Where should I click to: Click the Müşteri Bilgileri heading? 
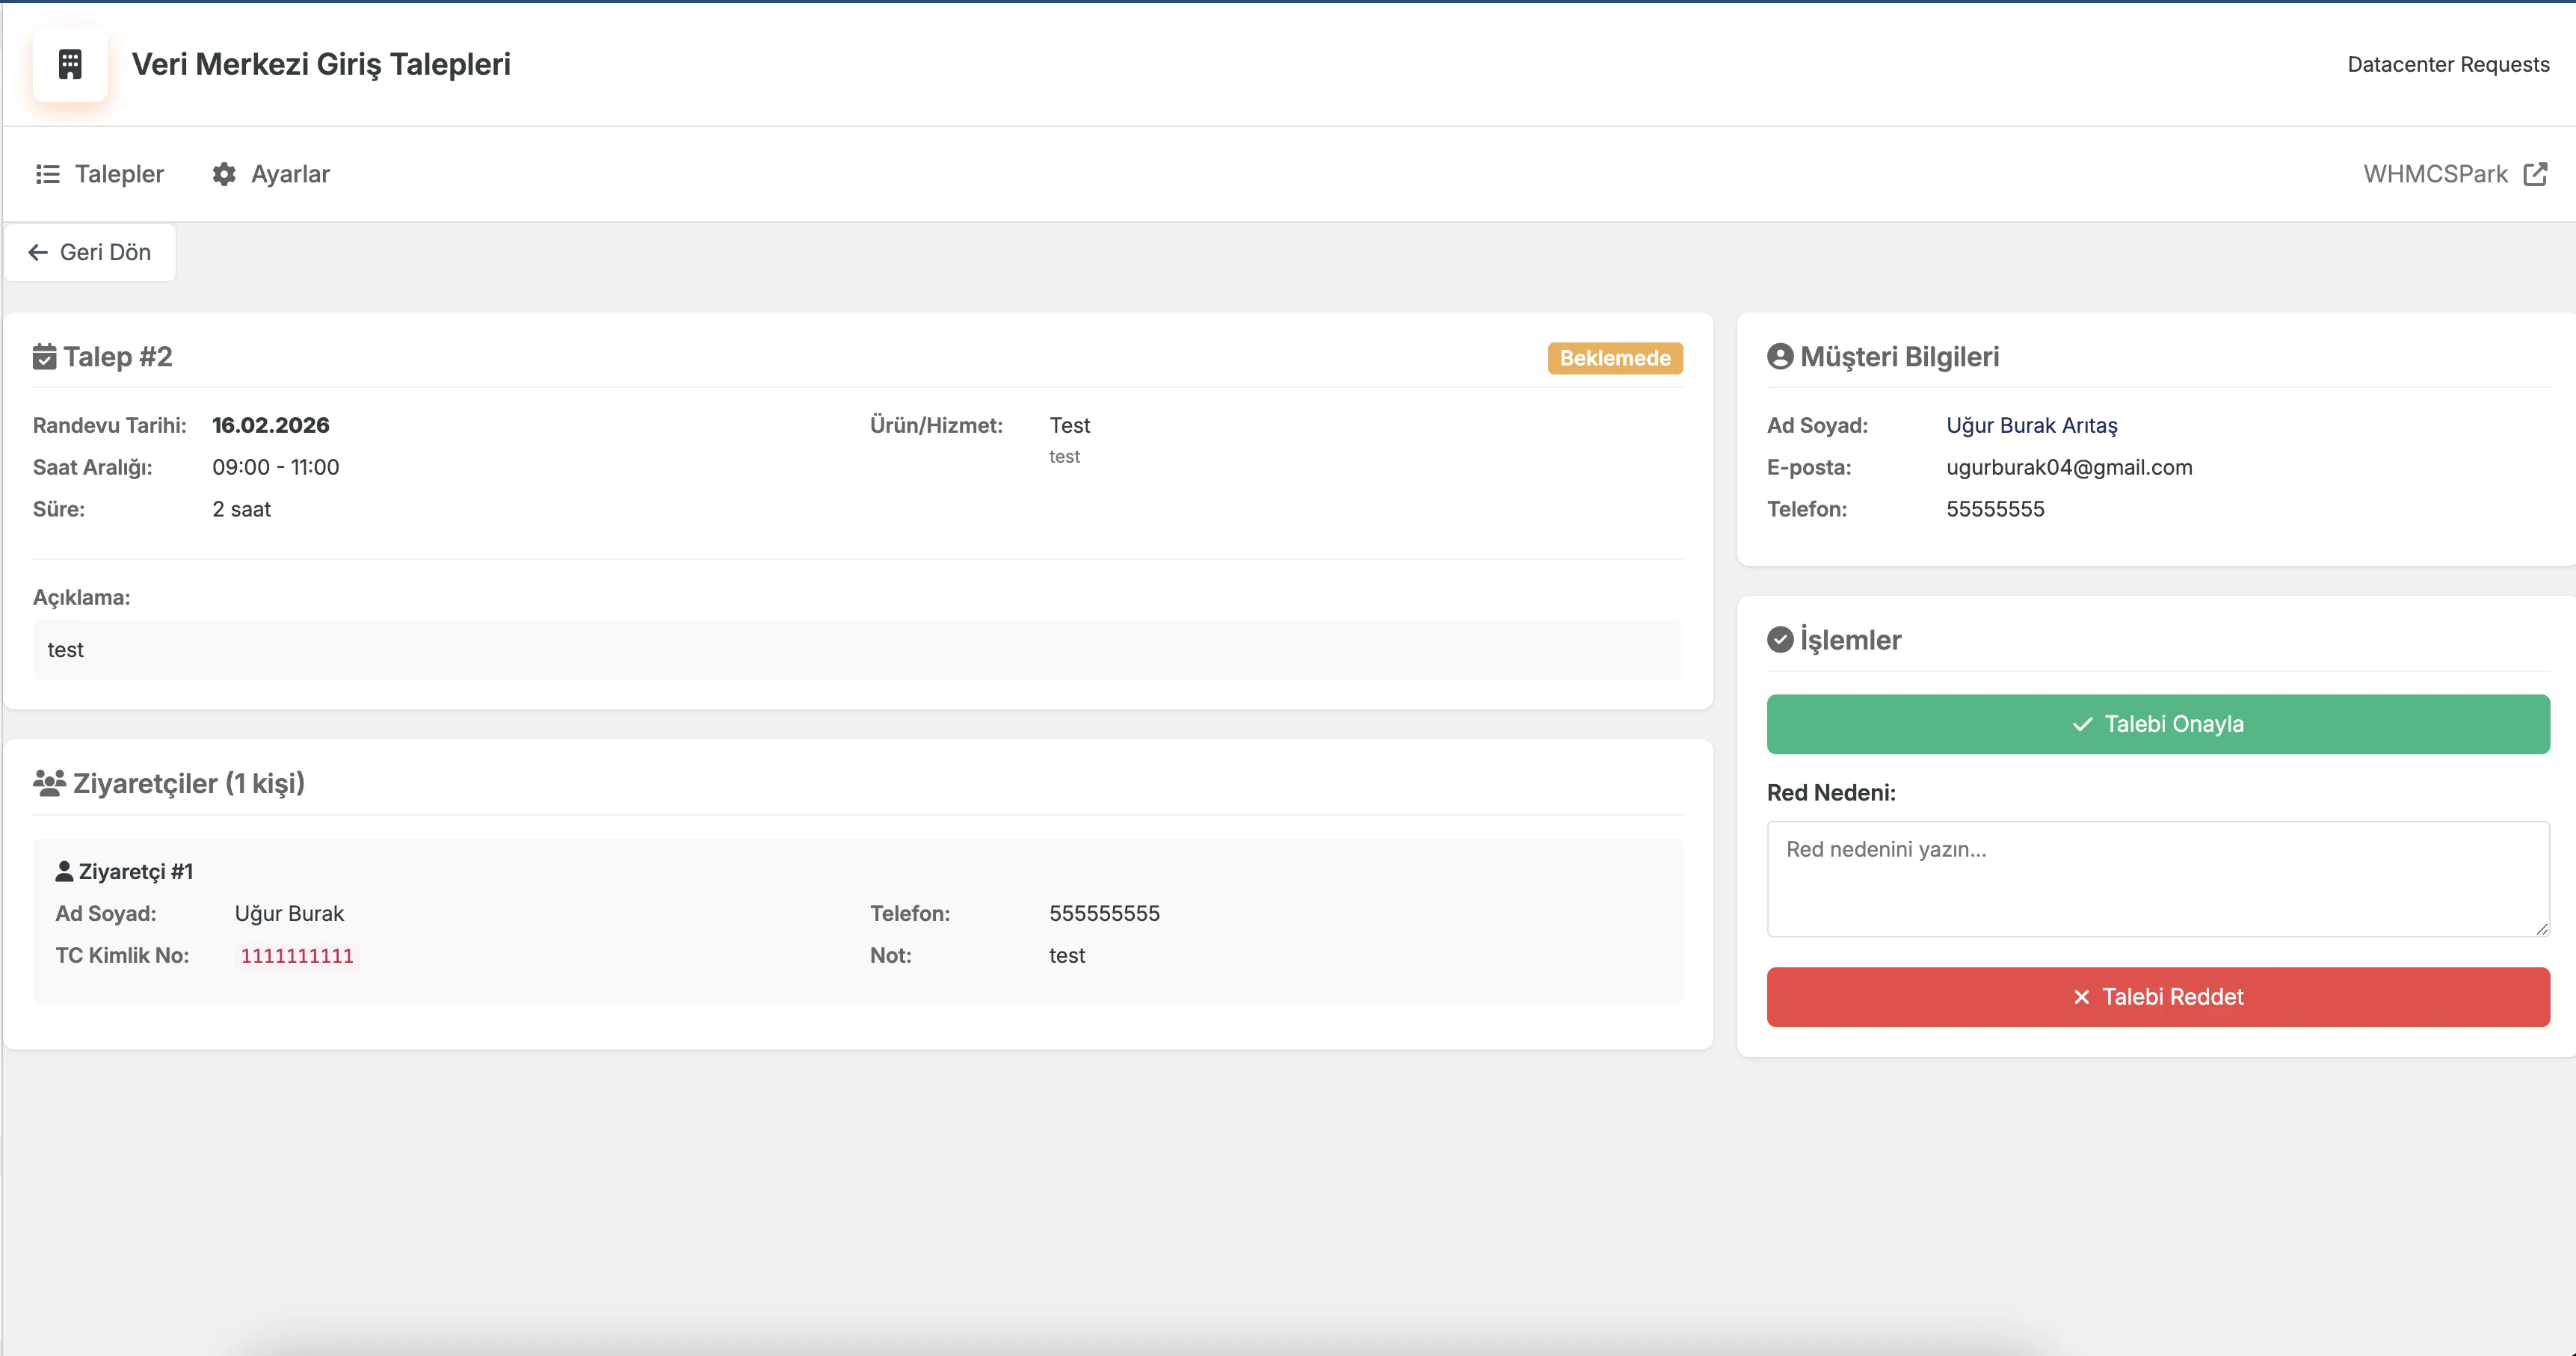pyautogui.click(x=1899, y=357)
